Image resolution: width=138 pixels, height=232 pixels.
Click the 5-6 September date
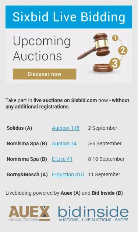tap(105, 143)
